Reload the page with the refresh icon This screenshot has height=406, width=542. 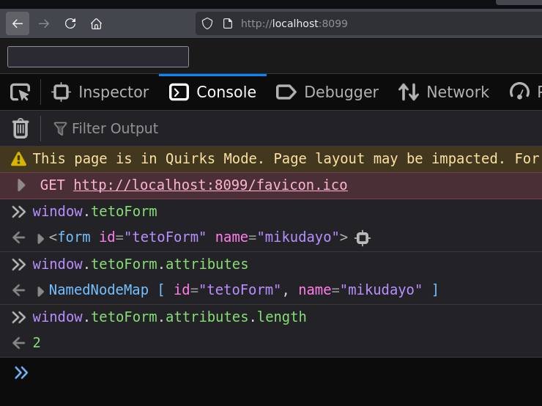tap(70, 23)
